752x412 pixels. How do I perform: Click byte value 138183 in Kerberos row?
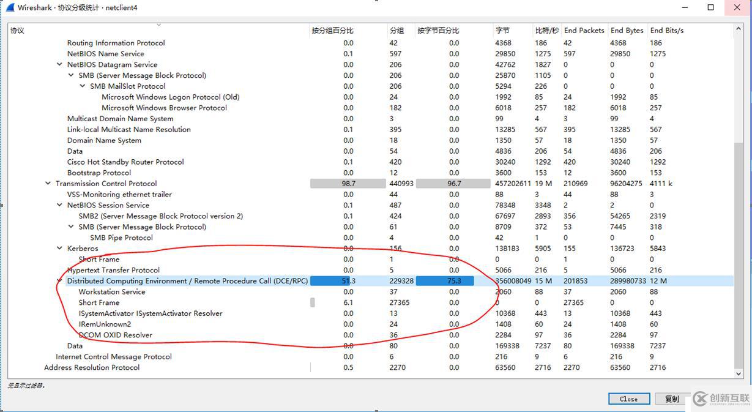pyautogui.click(x=507, y=249)
